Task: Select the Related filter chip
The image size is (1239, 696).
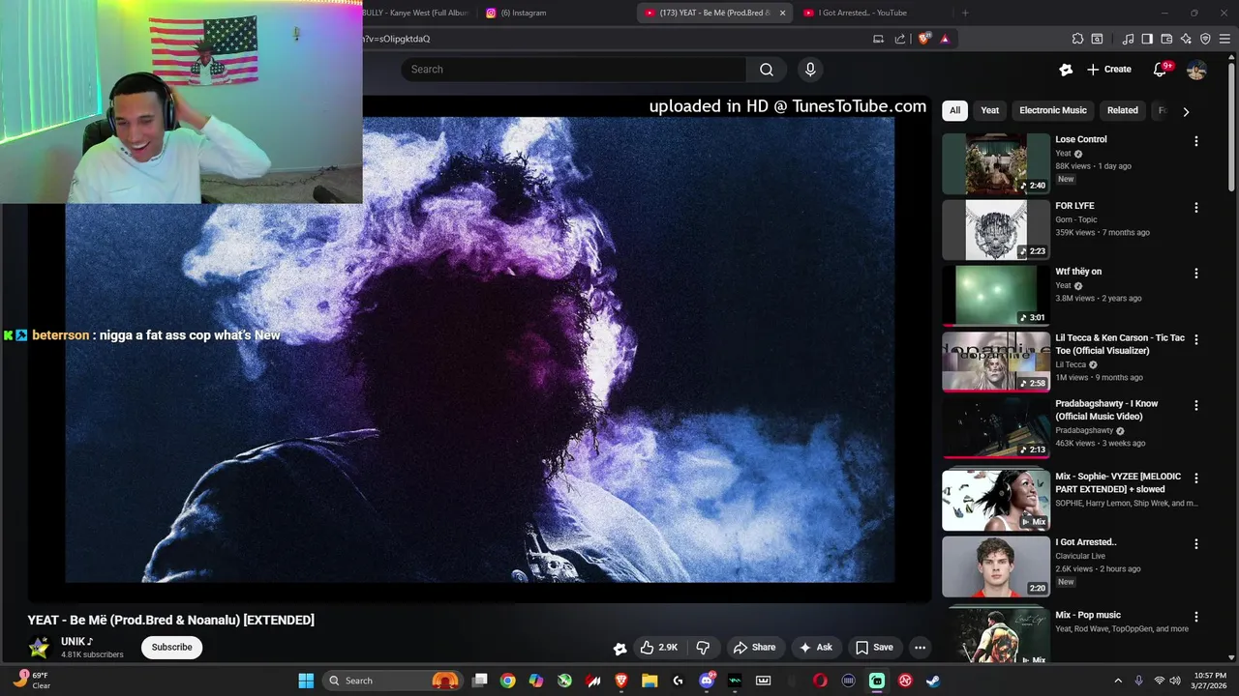Action: [1123, 110]
